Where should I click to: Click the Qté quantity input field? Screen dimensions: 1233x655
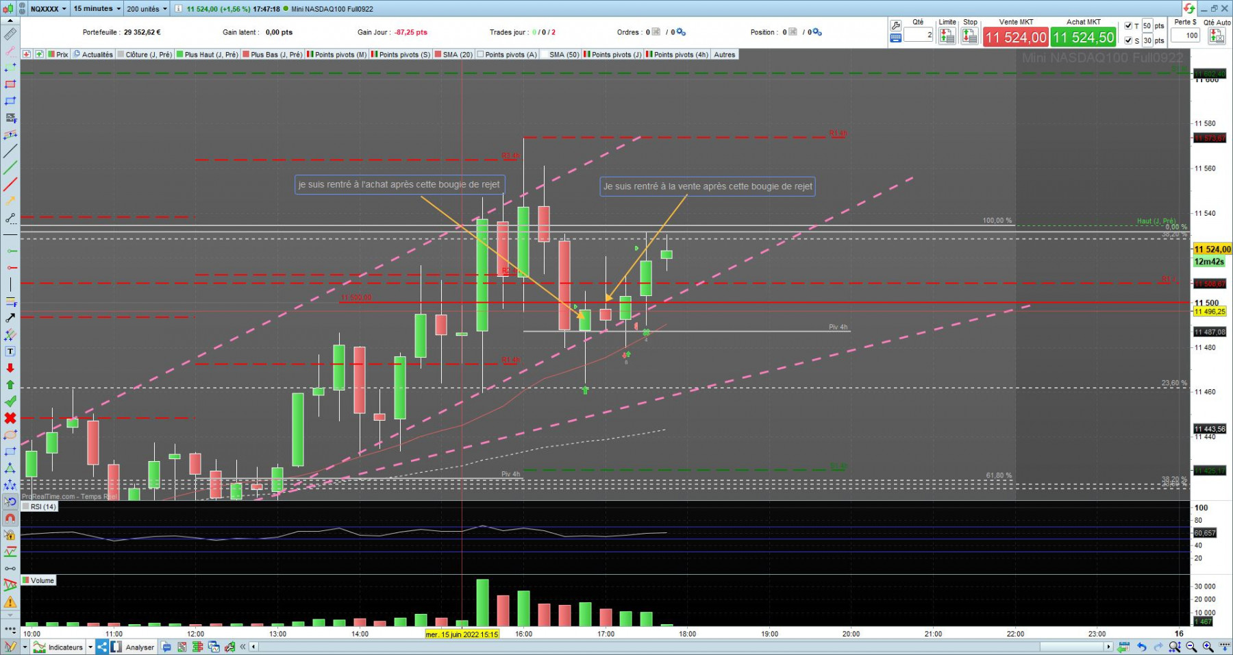click(x=919, y=34)
